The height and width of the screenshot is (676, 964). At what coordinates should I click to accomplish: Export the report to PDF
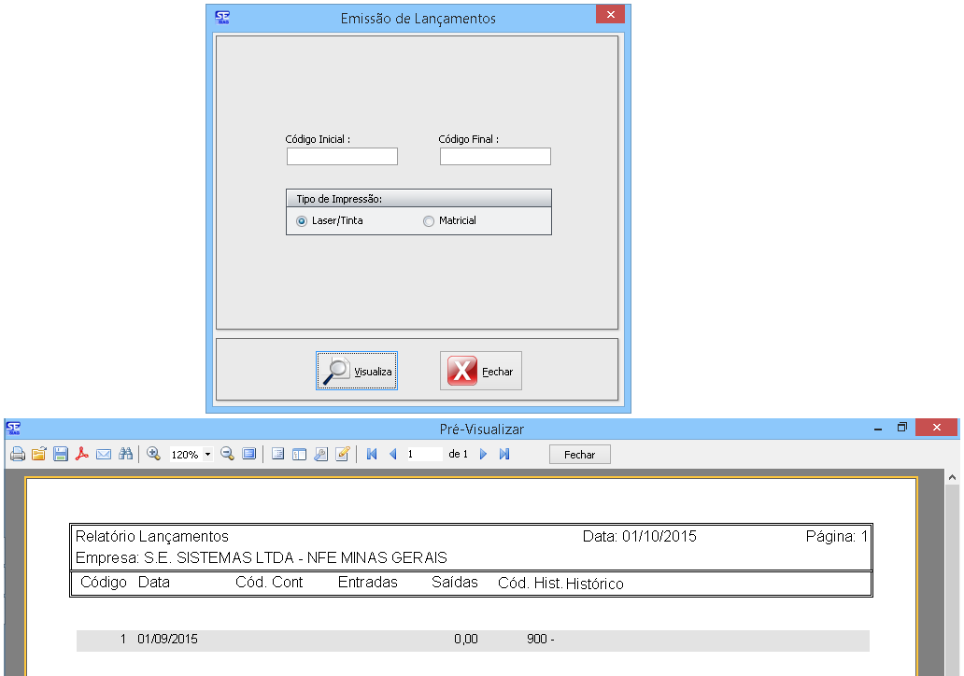(82, 455)
